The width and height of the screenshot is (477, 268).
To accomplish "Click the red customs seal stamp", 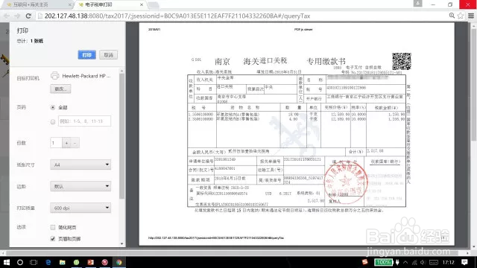I will [345, 182].
